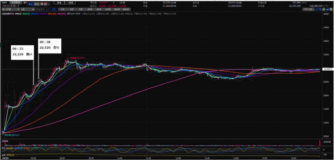This screenshot has height=160, width=334.
Task: Click the magnifier zoom icon
Action: point(320,9)
